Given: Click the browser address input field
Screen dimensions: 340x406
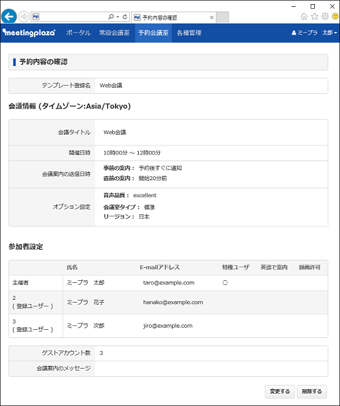Looking at the screenshot, I should (x=73, y=17).
